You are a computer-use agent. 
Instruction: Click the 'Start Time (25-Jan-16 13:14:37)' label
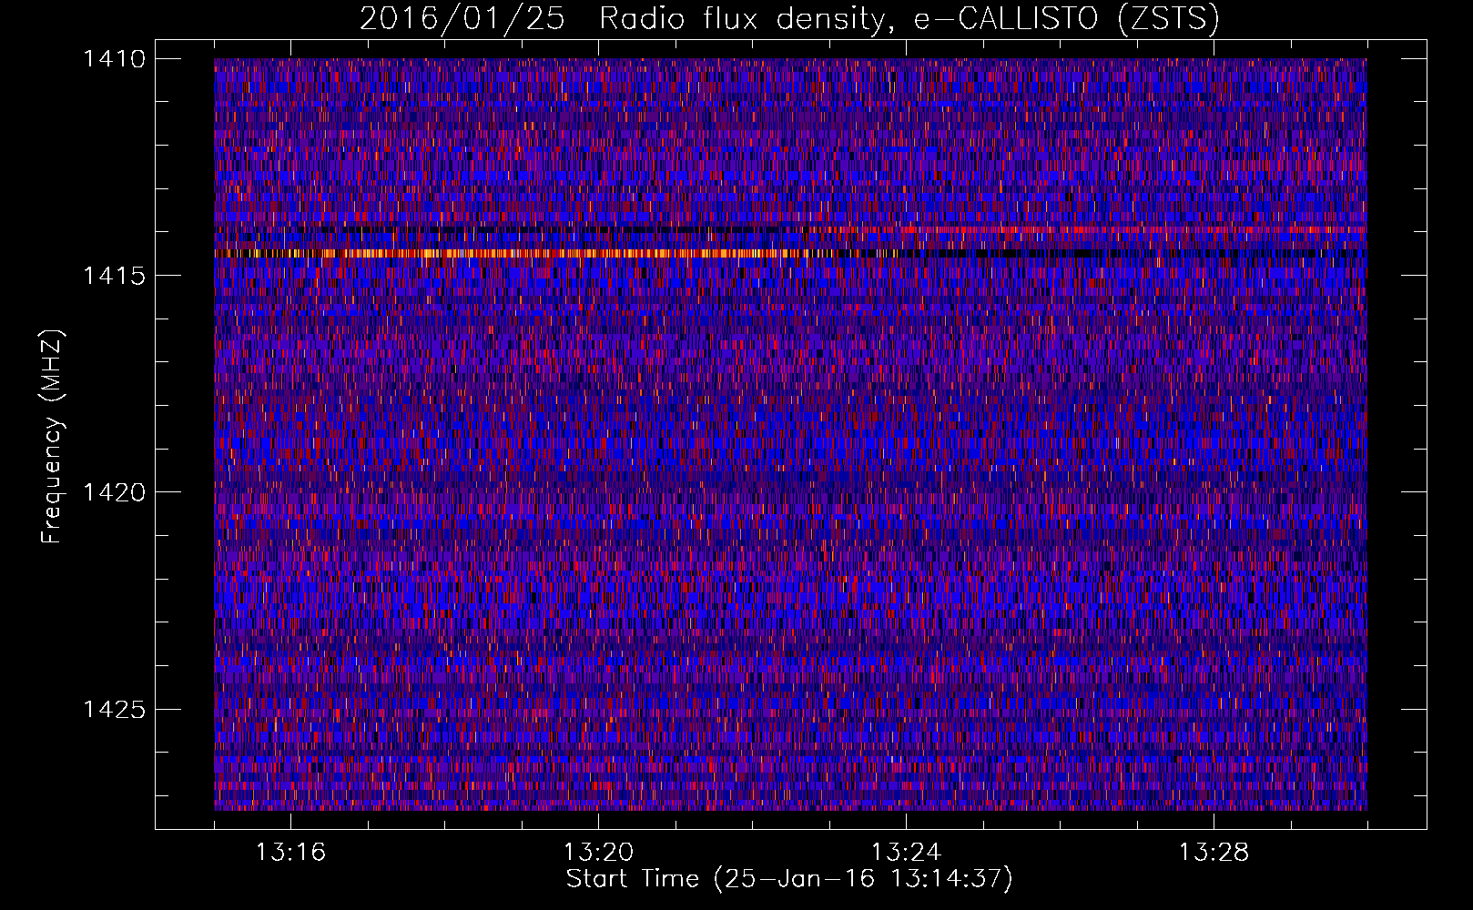tap(789, 880)
